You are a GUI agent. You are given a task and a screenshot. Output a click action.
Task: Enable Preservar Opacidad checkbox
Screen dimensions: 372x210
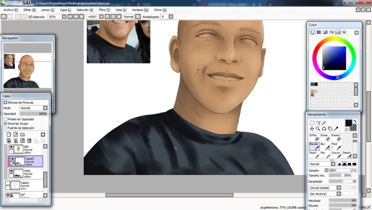5,119
